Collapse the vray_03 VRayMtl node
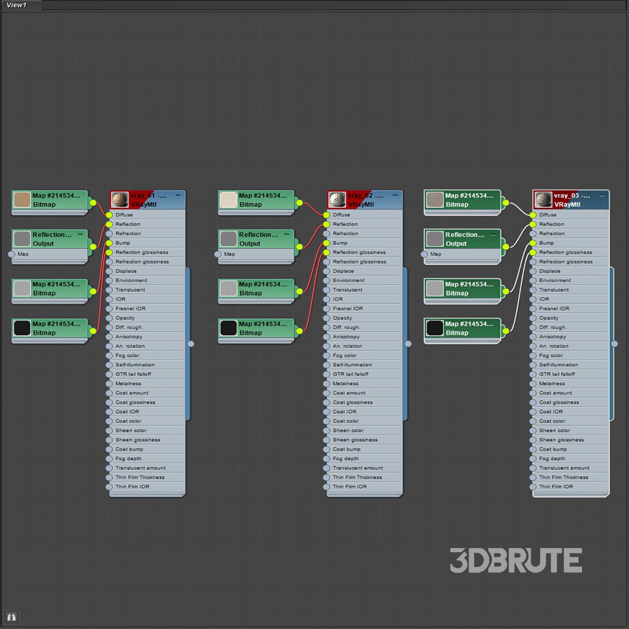 [x=601, y=195]
